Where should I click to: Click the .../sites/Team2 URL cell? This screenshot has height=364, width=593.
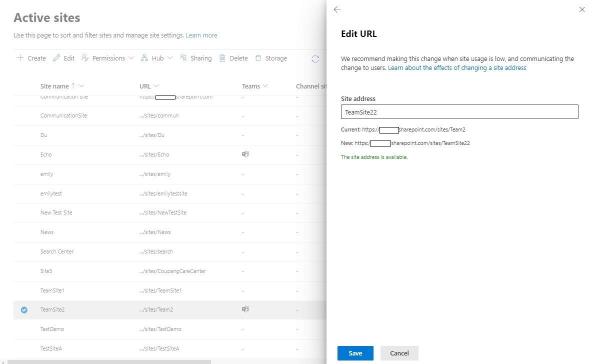[156, 309]
